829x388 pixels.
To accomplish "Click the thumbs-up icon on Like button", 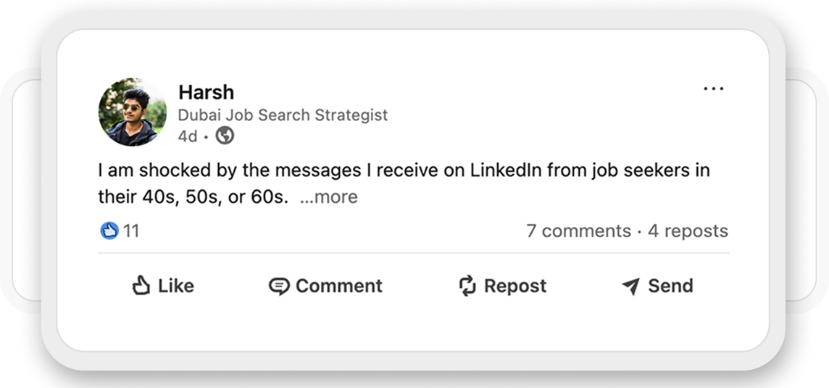I will (x=141, y=286).
